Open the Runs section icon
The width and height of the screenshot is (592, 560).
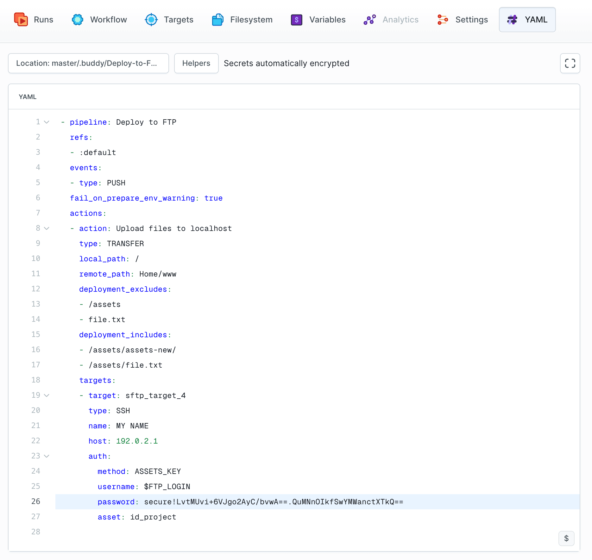point(21,19)
